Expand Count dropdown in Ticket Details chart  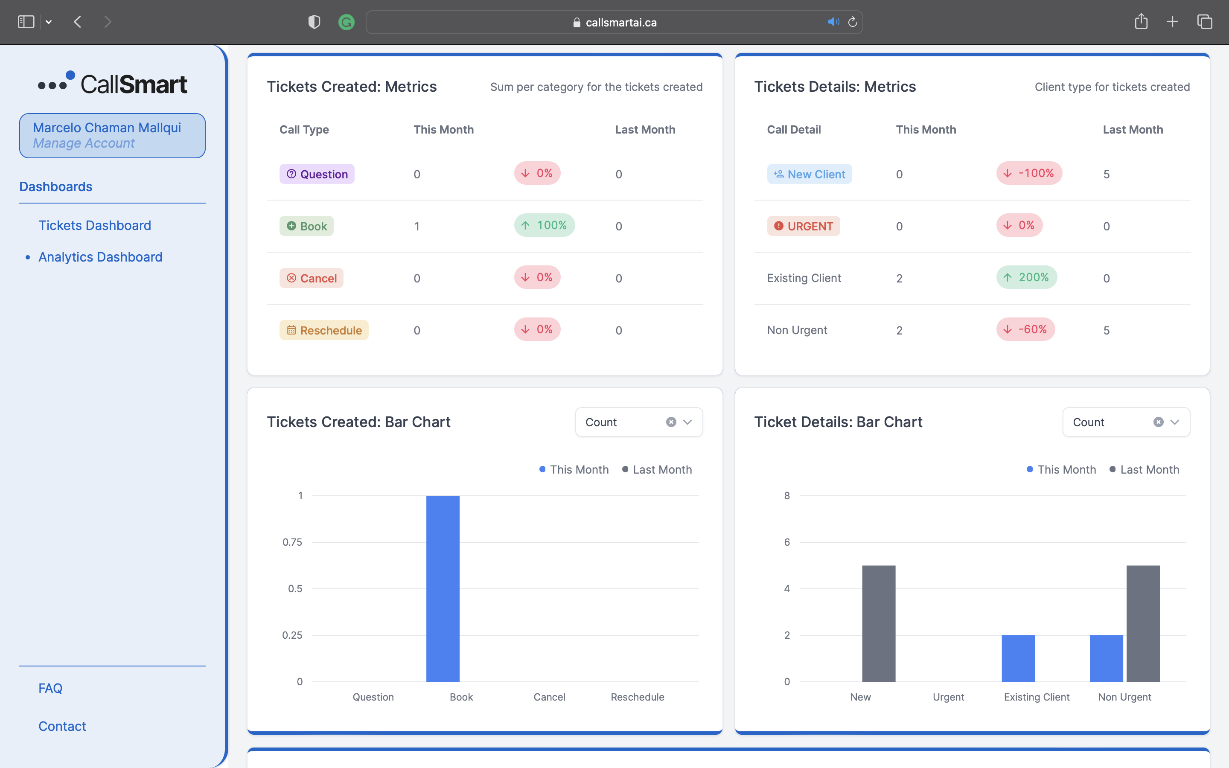click(x=1175, y=422)
